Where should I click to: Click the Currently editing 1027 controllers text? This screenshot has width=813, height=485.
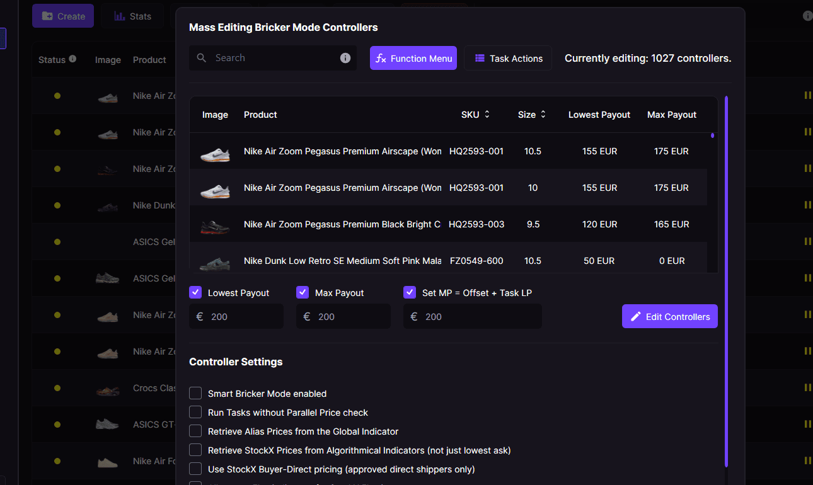pos(648,58)
